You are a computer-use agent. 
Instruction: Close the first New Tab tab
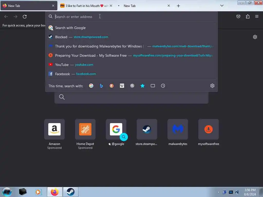[53, 6]
